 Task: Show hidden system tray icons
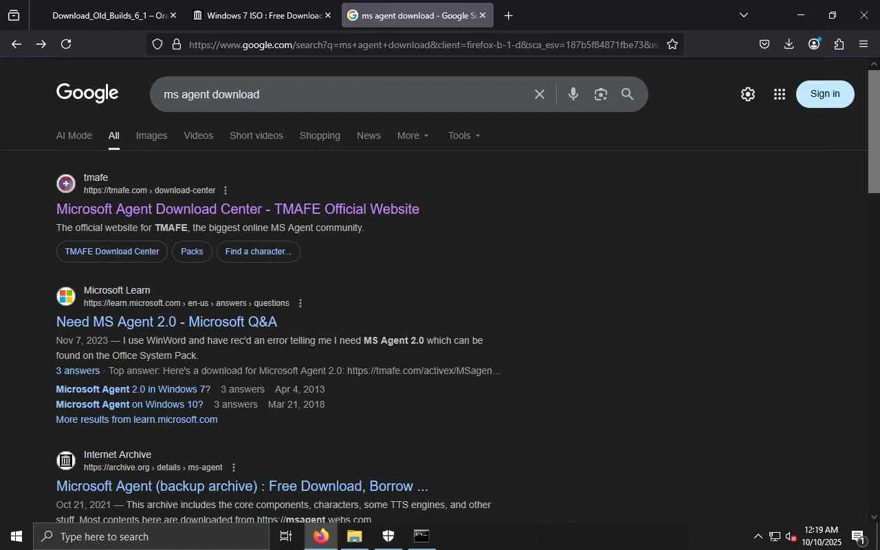pos(758,536)
